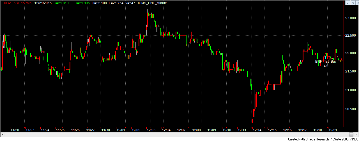Viewport: 359px width, 141px height.
Task: Click the high value 'H=22.108'
Action: click(99, 3)
